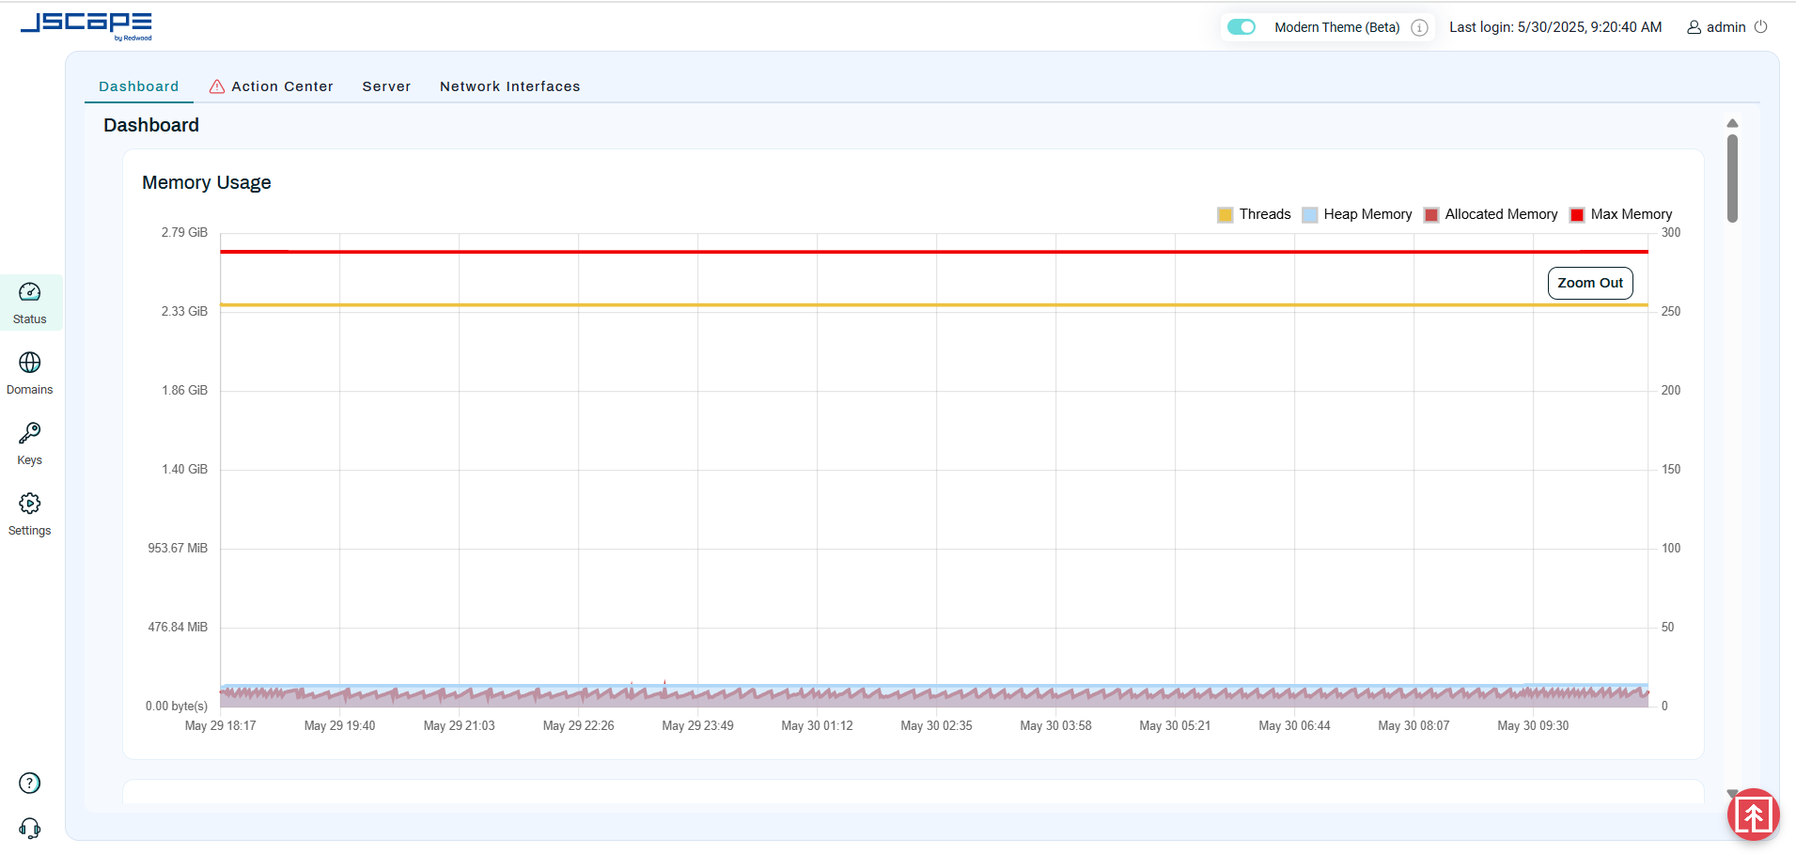
Task: Toggle Heap Memory series in legend
Action: pyautogui.click(x=1357, y=214)
